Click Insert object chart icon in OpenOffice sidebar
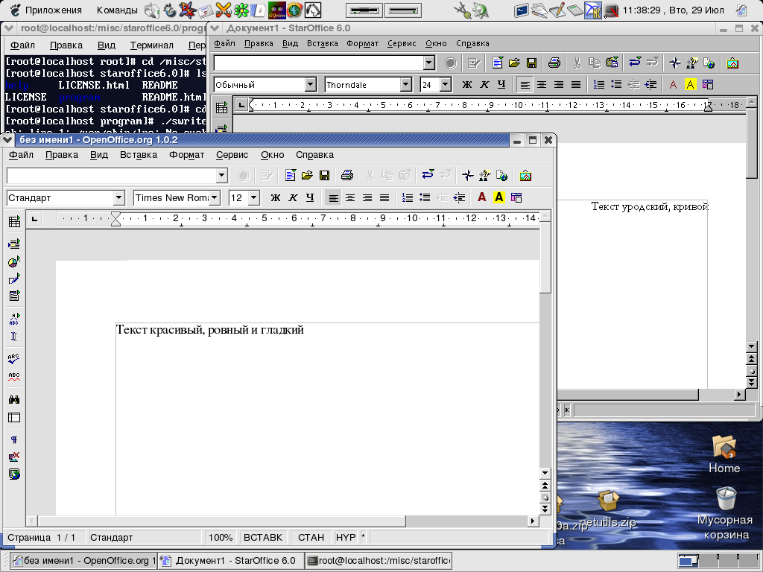 (14, 261)
